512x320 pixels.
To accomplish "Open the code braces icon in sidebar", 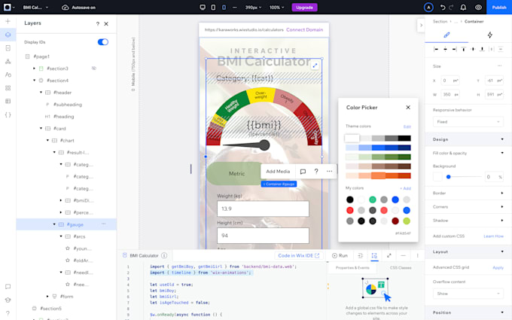I will (8, 114).
